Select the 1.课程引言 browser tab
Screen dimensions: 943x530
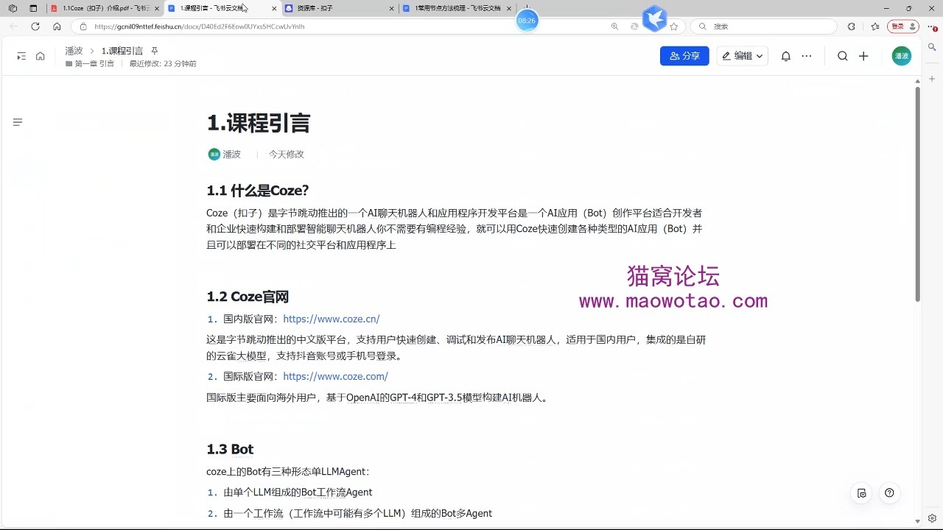tap(221, 8)
